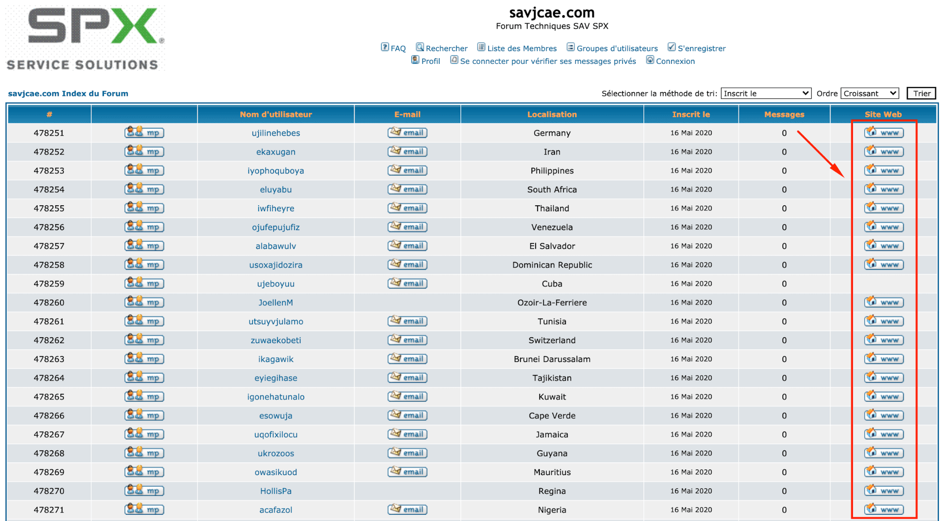Open the Ordre dropdown showing Croissant
This screenshot has height=521, width=945.
coord(869,93)
